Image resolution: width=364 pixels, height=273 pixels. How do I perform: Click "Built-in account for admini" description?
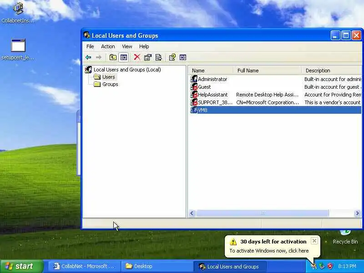click(x=333, y=79)
